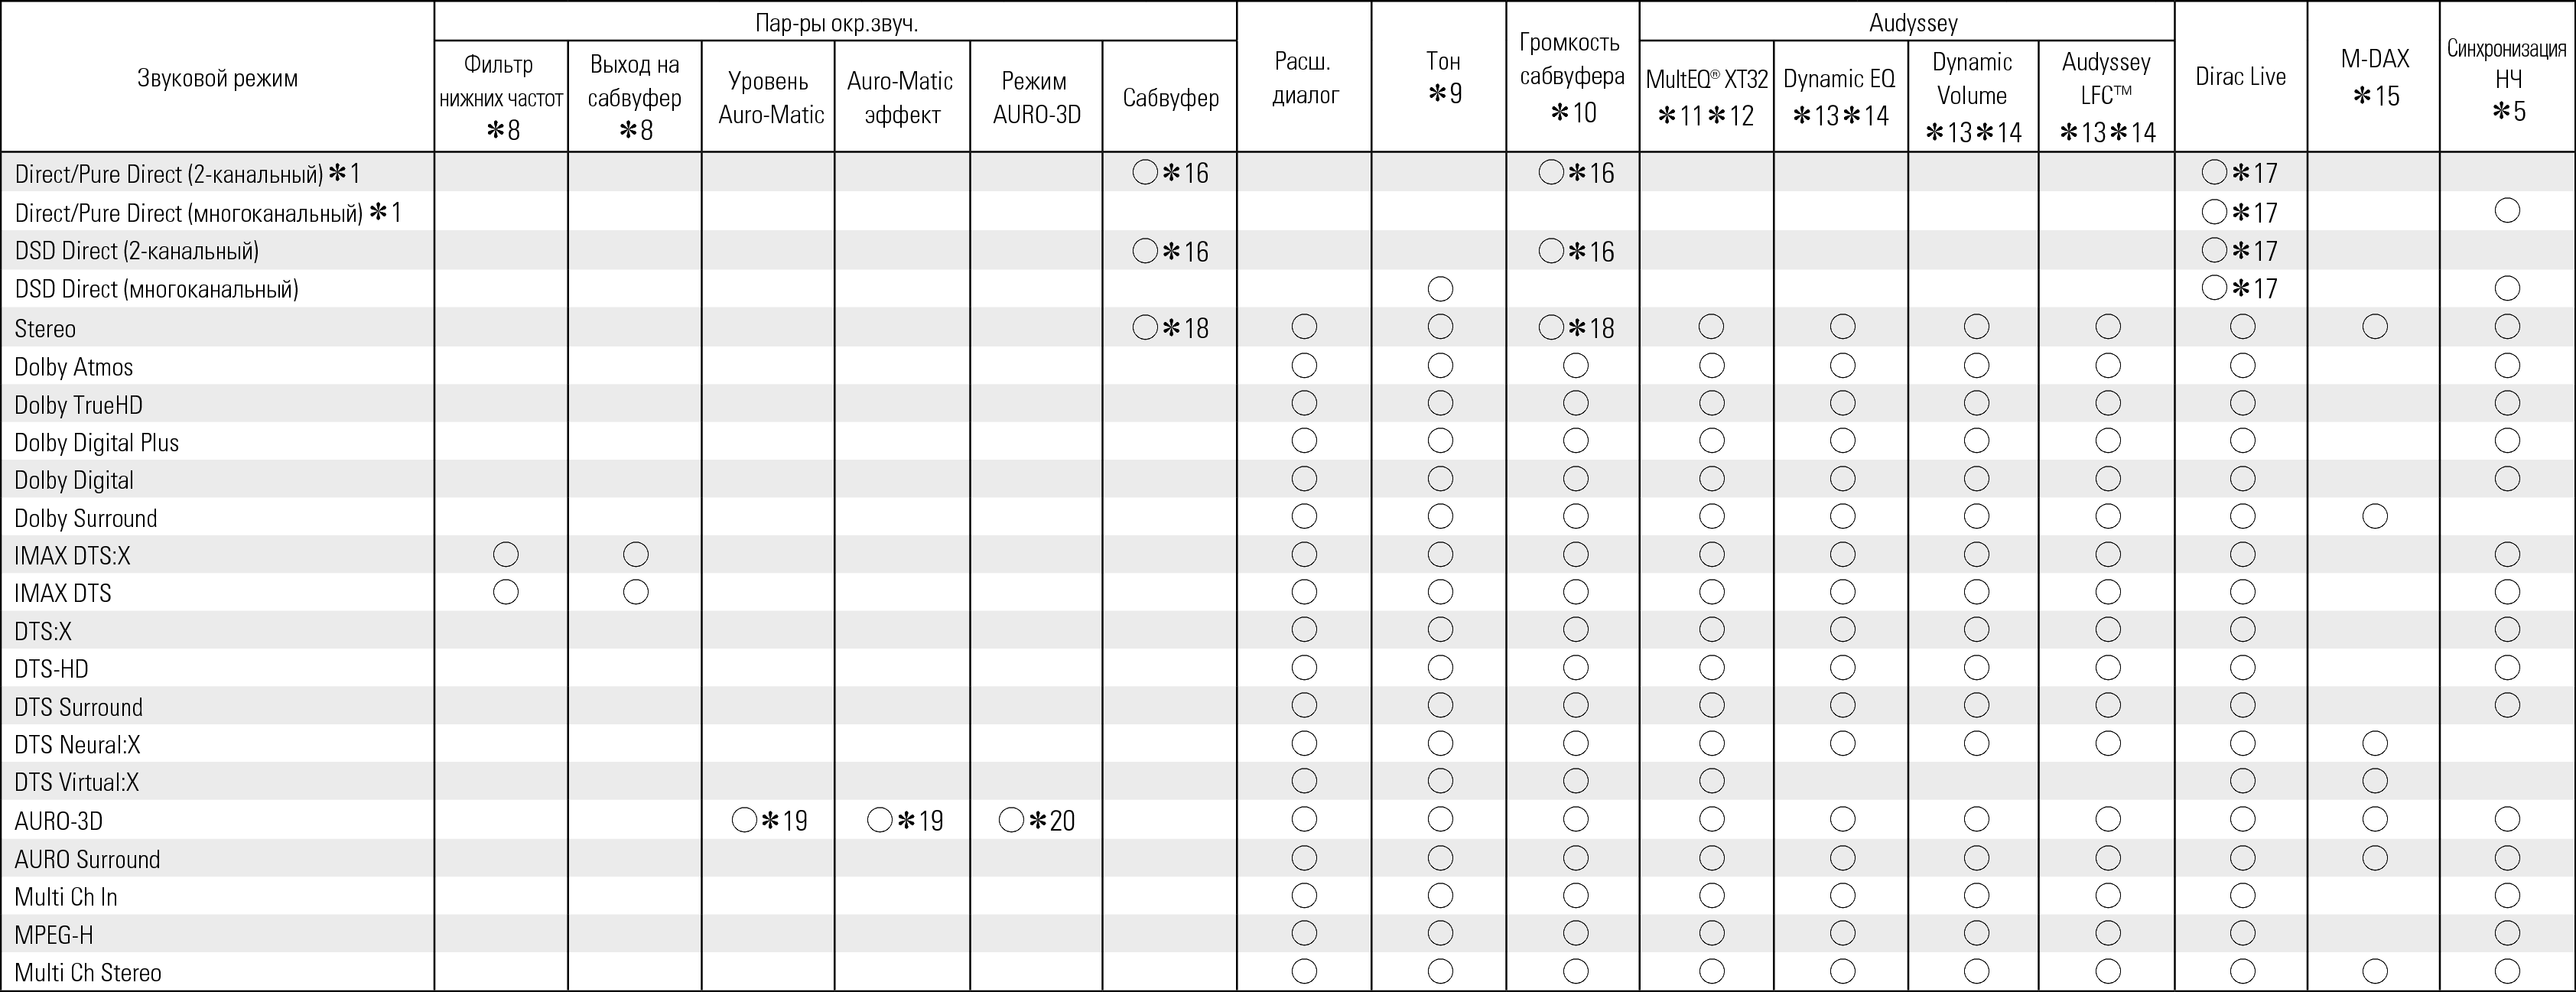Select the Фильтр нижних частот circle for IMAX DTS:X
The image size is (2576, 992).
(506, 554)
